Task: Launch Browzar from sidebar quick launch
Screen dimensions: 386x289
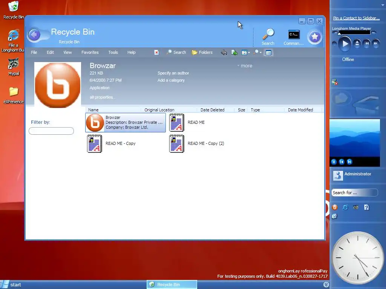Action: click(x=335, y=207)
